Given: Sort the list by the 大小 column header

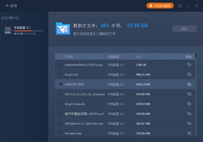Looking at the screenshot, I should 139,57.
